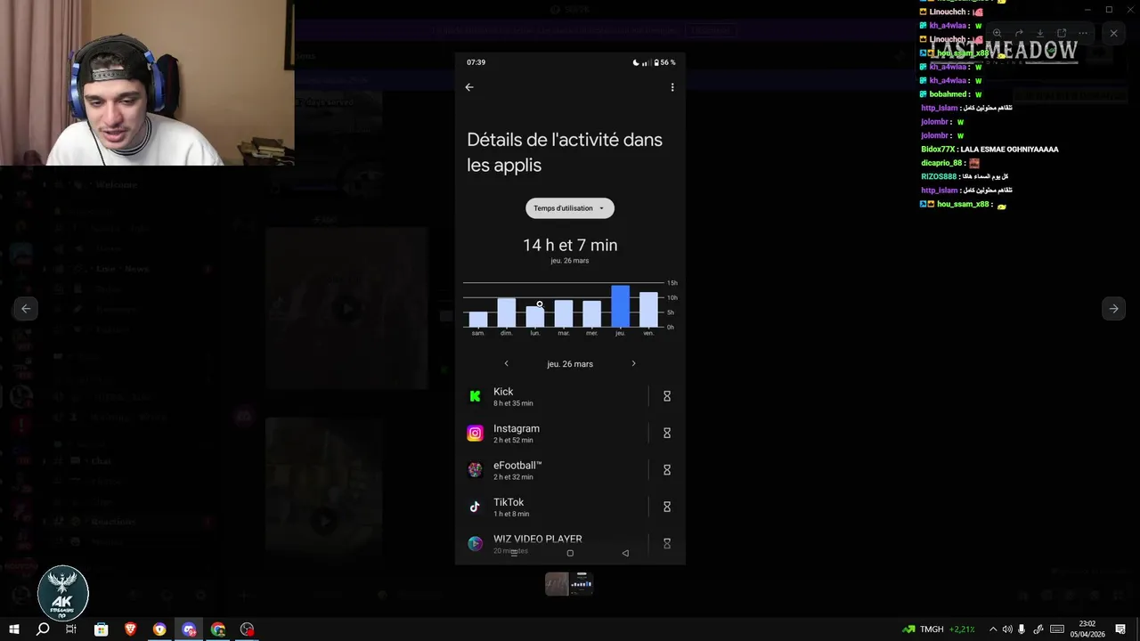Set a timer with Instagram's hourglass icon
The image size is (1140, 641).
tap(666, 434)
